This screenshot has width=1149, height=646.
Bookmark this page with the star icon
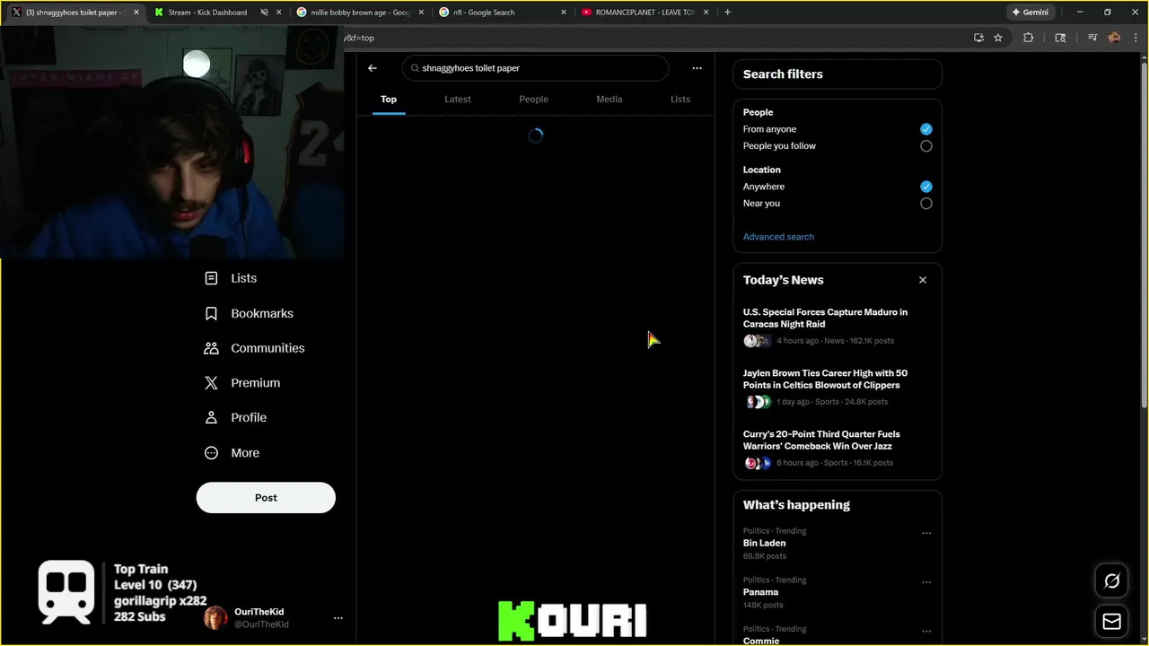[x=998, y=38]
